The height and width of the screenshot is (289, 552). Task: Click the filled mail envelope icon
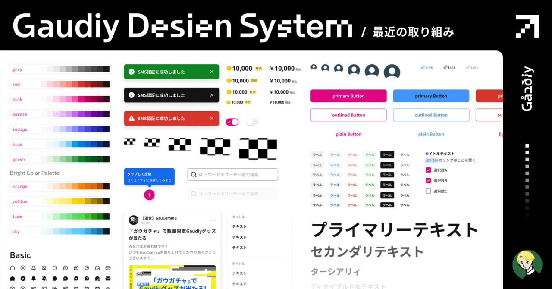tap(108, 278)
